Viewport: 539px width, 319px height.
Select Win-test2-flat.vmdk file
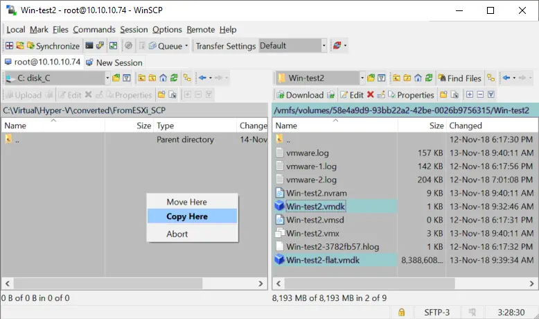click(322, 260)
